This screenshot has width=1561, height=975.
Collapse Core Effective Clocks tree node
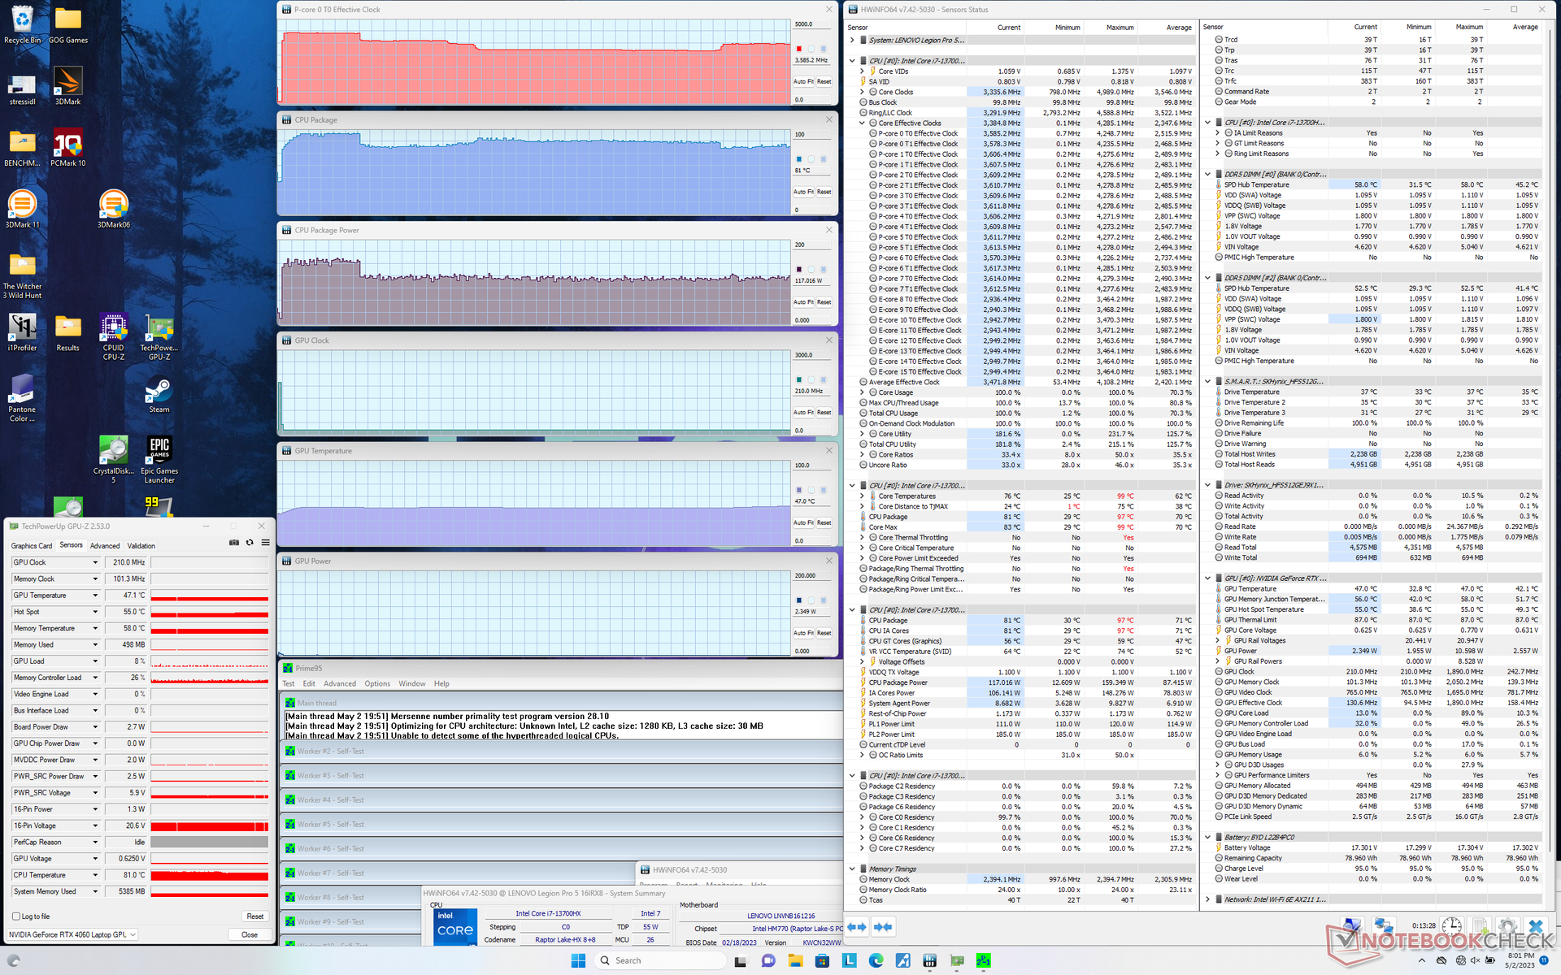[x=862, y=123]
